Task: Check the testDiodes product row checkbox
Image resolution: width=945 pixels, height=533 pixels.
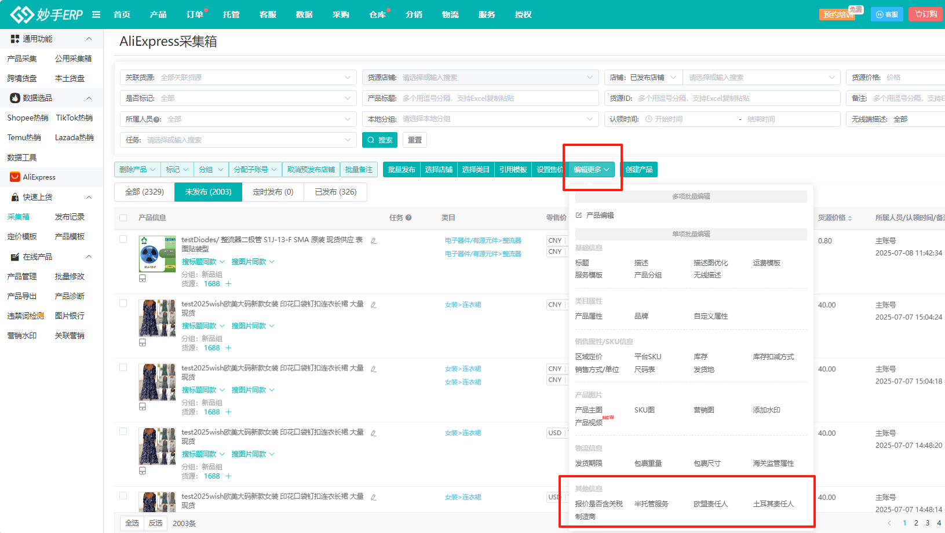Action: (x=123, y=239)
